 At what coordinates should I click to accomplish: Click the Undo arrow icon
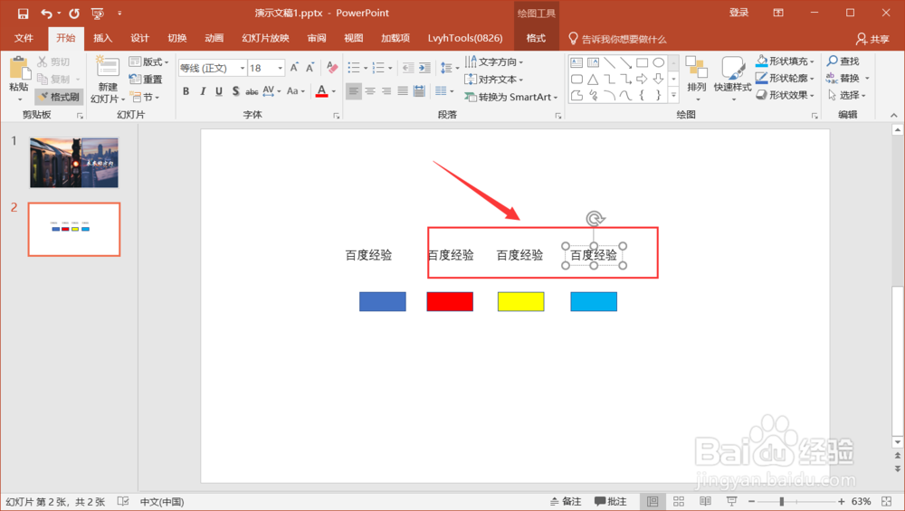click(46, 14)
